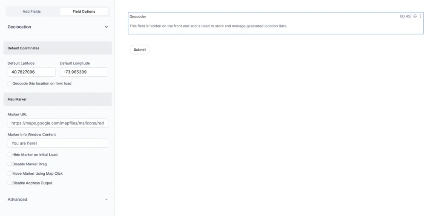
Task: Click the Advanced section label
Action: pyautogui.click(x=17, y=199)
